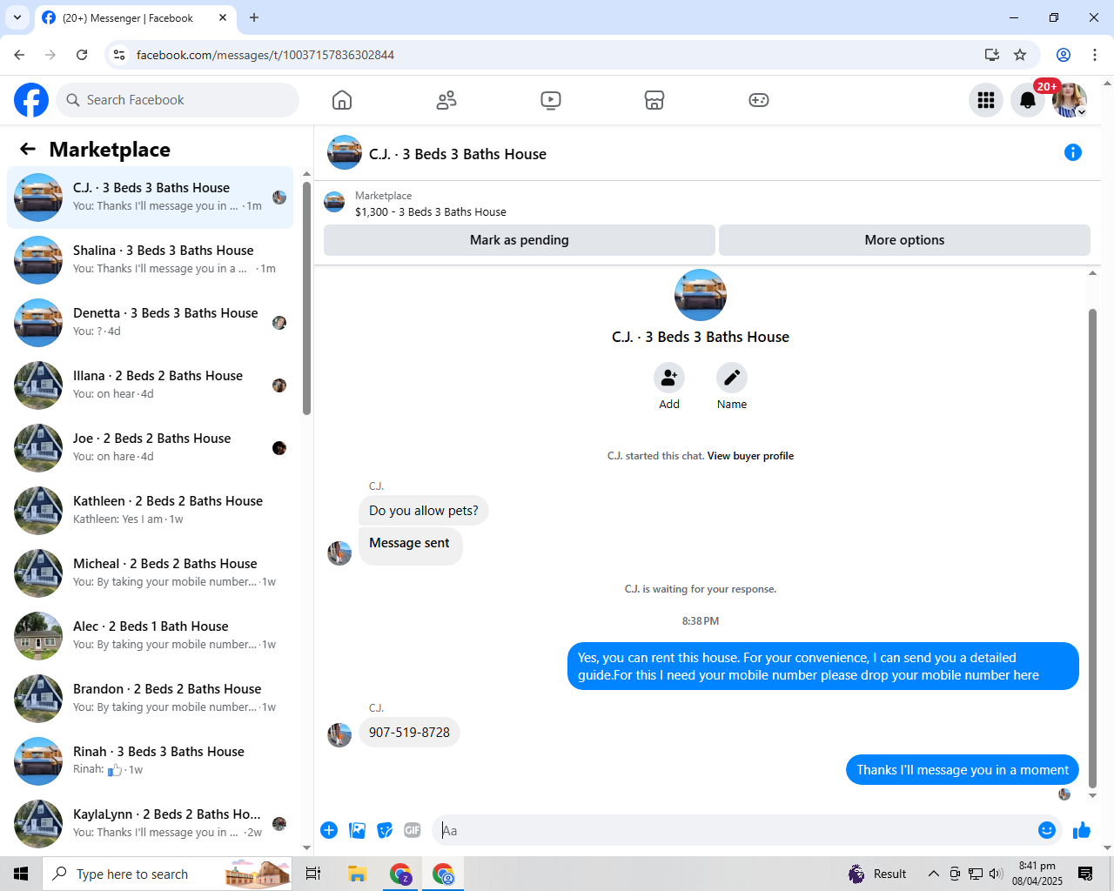
Task: Bookmark this page with star icon
Action: [x=1020, y=55]
